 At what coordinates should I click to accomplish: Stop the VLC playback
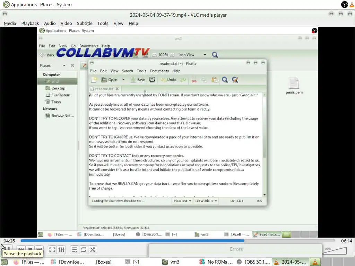[x=30, y=250]
